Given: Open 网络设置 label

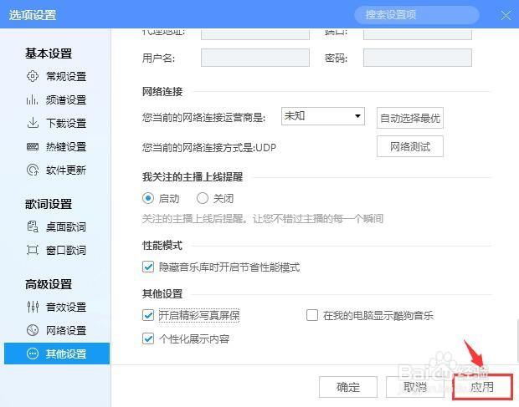Looking at the screenshot, I should tap(66, 330).
